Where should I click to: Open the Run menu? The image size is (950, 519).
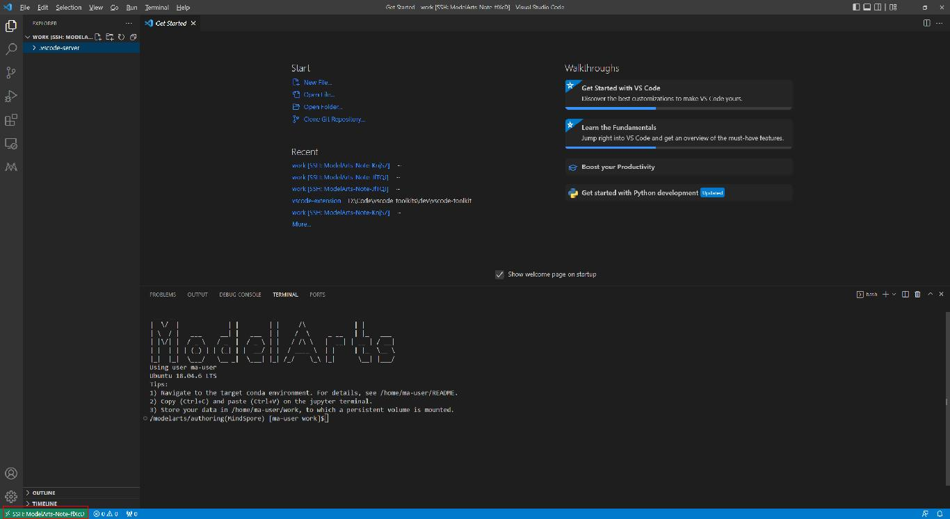click(131, 7)
